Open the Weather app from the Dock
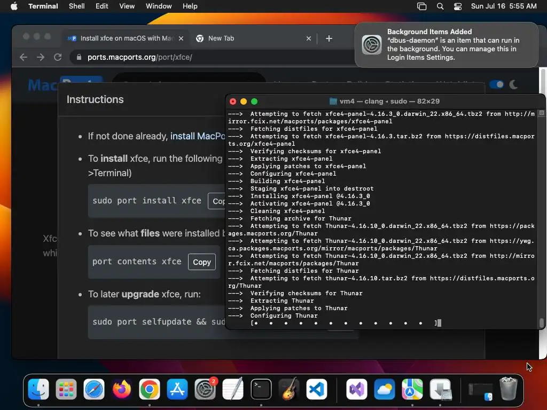The image size is (547, 410). pos(385,389)
